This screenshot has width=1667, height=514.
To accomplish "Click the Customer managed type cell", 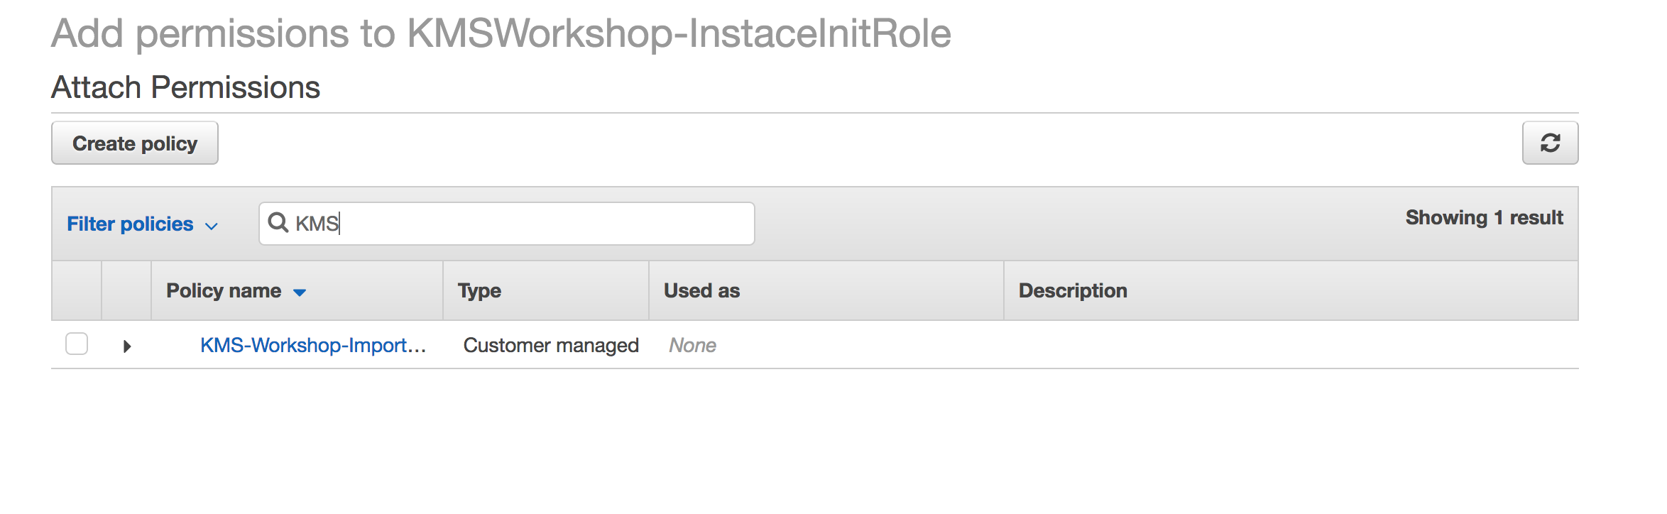I will (x=551, y=345).
